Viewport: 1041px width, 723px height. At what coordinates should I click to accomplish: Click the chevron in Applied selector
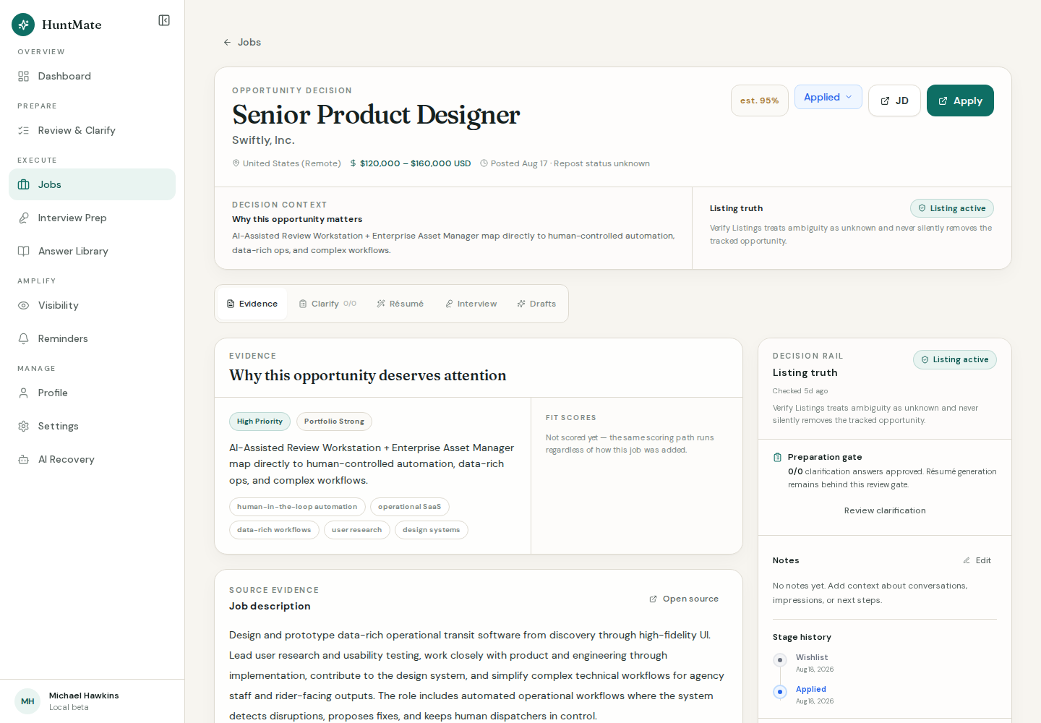pos(849,97)
